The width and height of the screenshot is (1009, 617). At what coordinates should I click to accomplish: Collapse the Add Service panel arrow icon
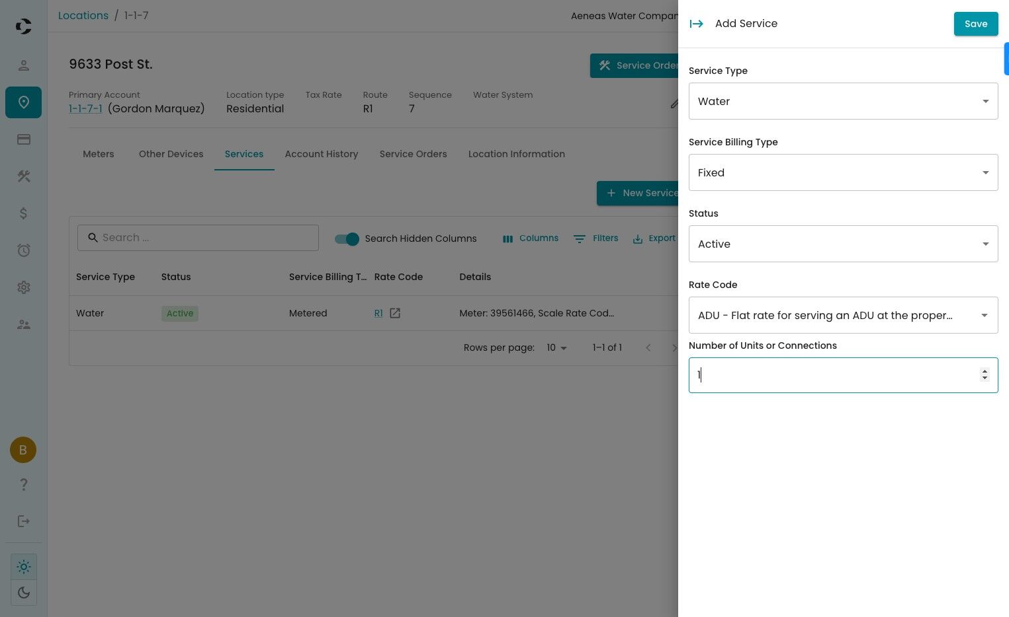click(x=696, y=24)
